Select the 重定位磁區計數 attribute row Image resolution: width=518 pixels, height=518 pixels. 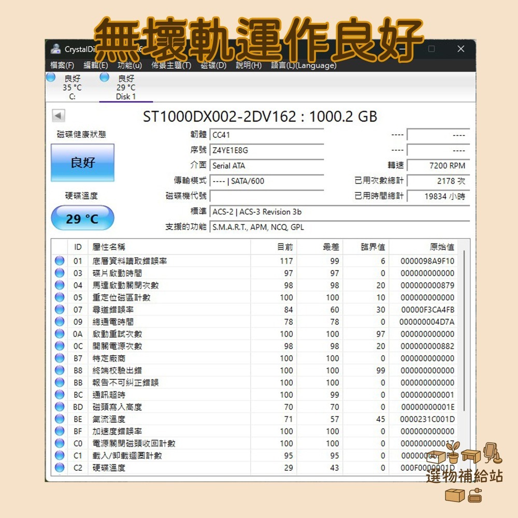coord(255,297)
